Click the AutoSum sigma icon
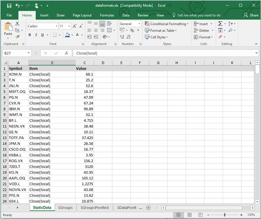 [220, 24]
